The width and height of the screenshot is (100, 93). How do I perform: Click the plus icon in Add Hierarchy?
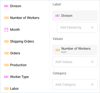coord(92,27)
